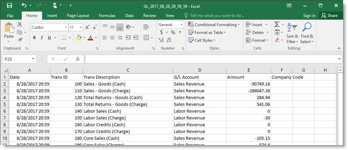
Task: Apply center text alignment
Action: [112, 38]
